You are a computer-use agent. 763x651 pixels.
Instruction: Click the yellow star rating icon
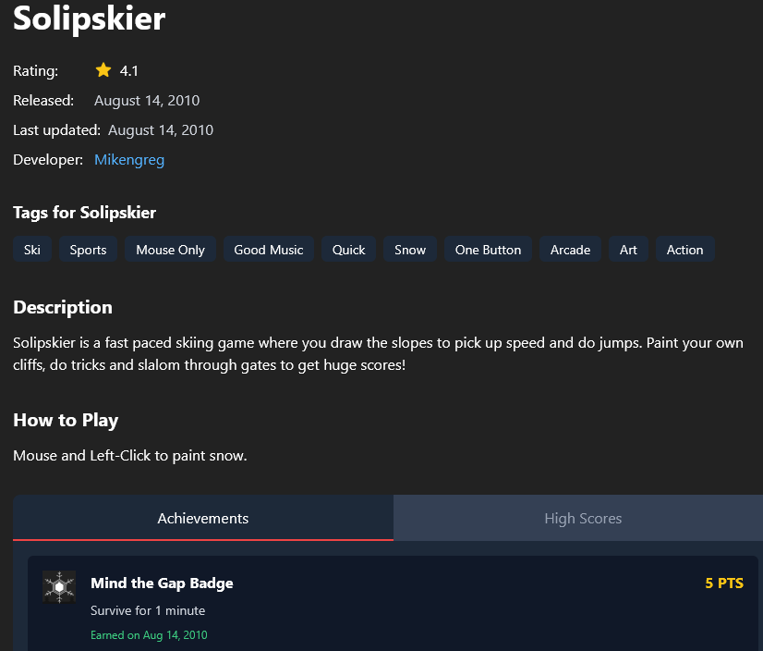(x=103, y=70)
